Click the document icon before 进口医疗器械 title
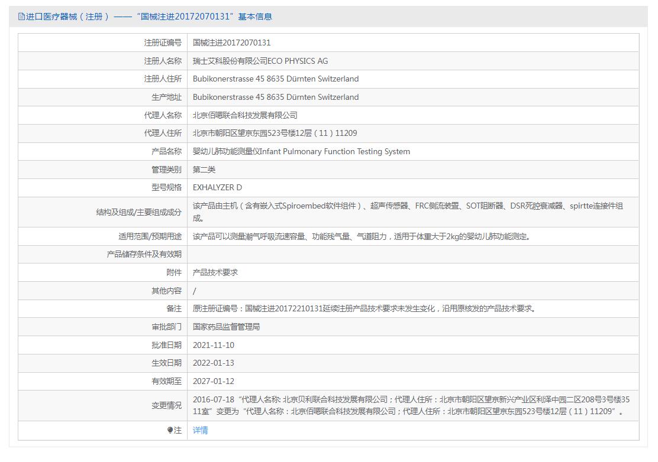Viewport: 658px width, 462px height. pos(21,17)
